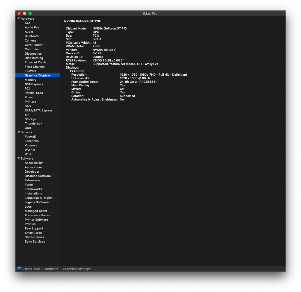Click Hardware in the bottom path bar
This screenshot has width=301, height=292.
coord(51,269)
